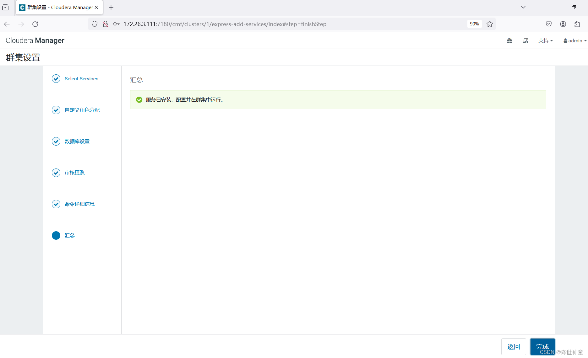The width and height of the screenshot is (588, 358).
Task: Click the 数据库设置 checkmark circle
Action: point(56,142)
